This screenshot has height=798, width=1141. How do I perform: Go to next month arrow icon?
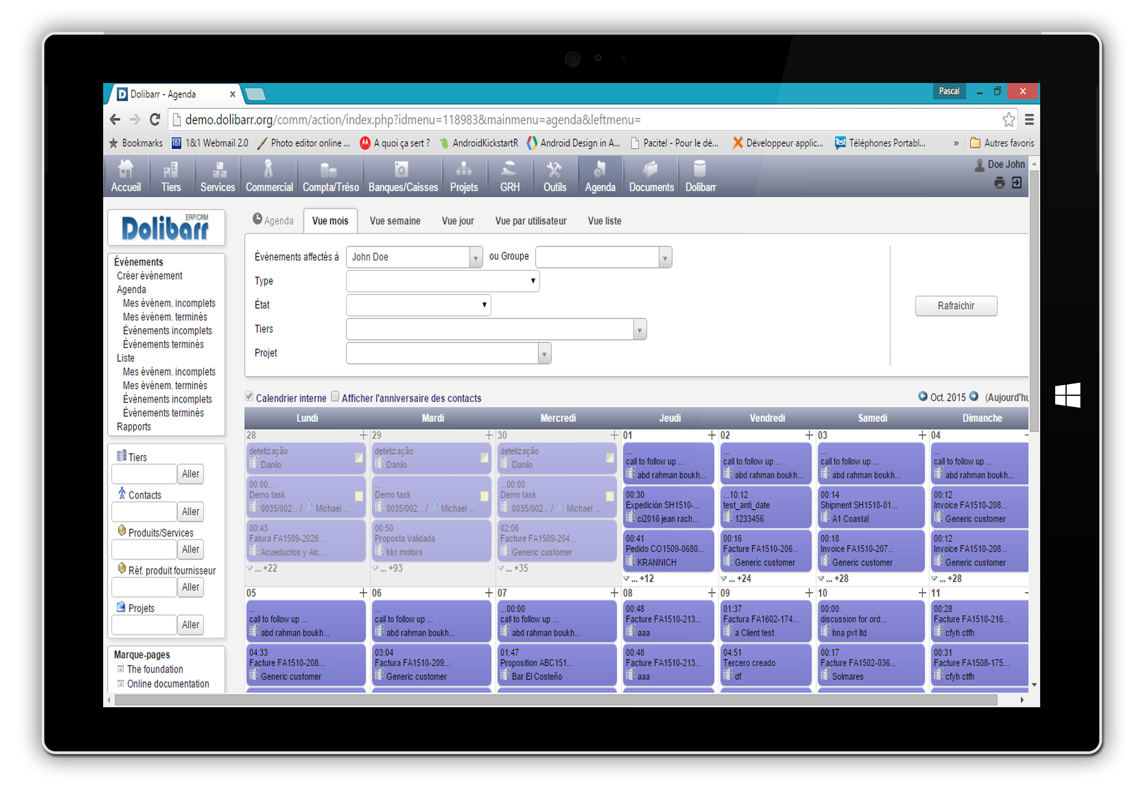(974, 396)
